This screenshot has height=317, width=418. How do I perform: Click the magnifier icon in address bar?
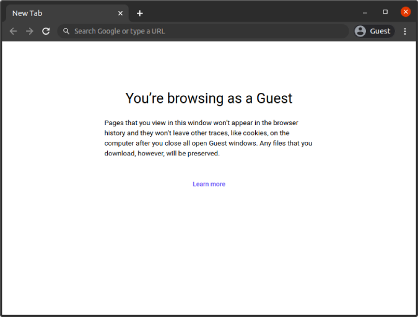(66, 31)
